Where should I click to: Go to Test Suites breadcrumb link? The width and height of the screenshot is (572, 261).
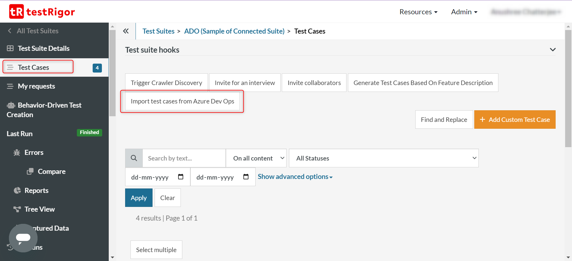tap(158, 31)
